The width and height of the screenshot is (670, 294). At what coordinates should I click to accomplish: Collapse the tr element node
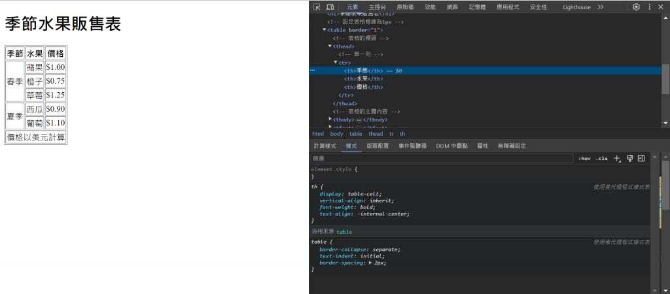tap(336, 62)
